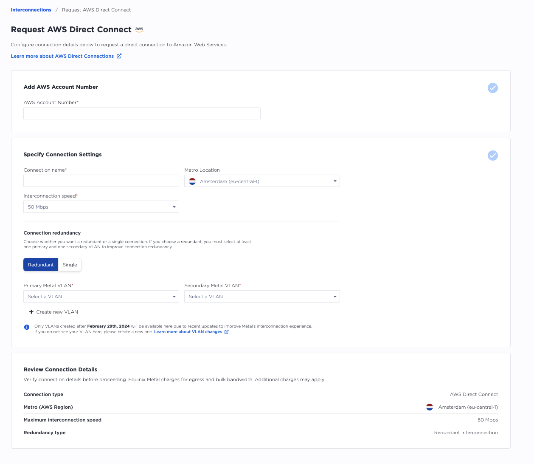Click the Redundancy type label
Image resolution: width=534 pixels, height=464 pixels.
coord(45,433)
